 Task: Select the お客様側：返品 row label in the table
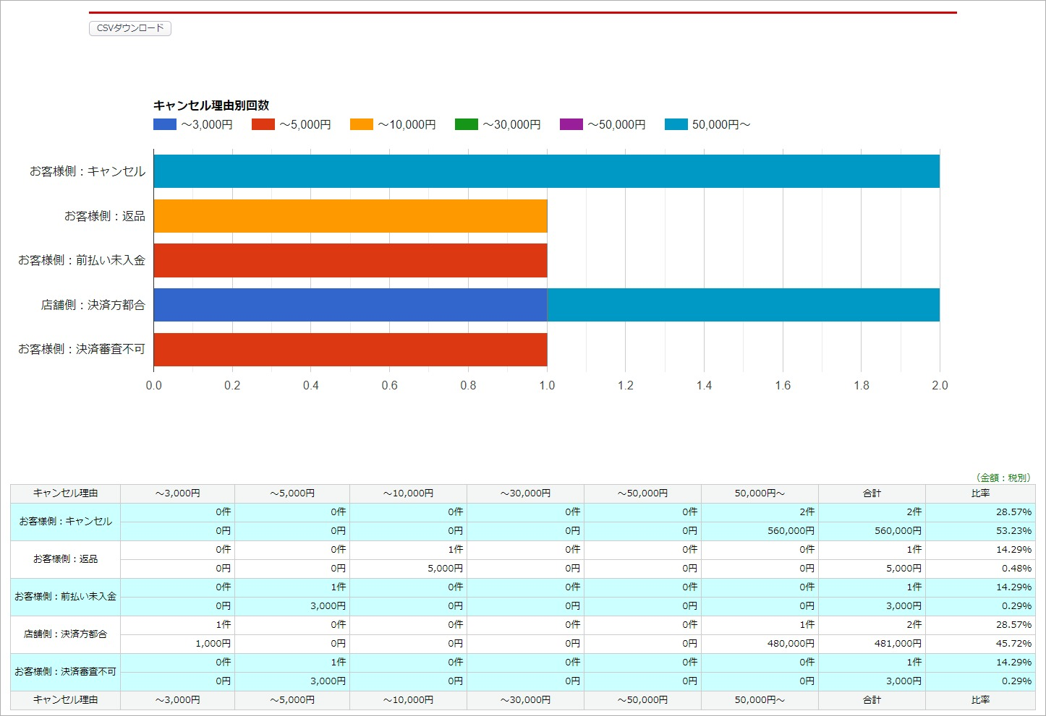coord(65,559)
